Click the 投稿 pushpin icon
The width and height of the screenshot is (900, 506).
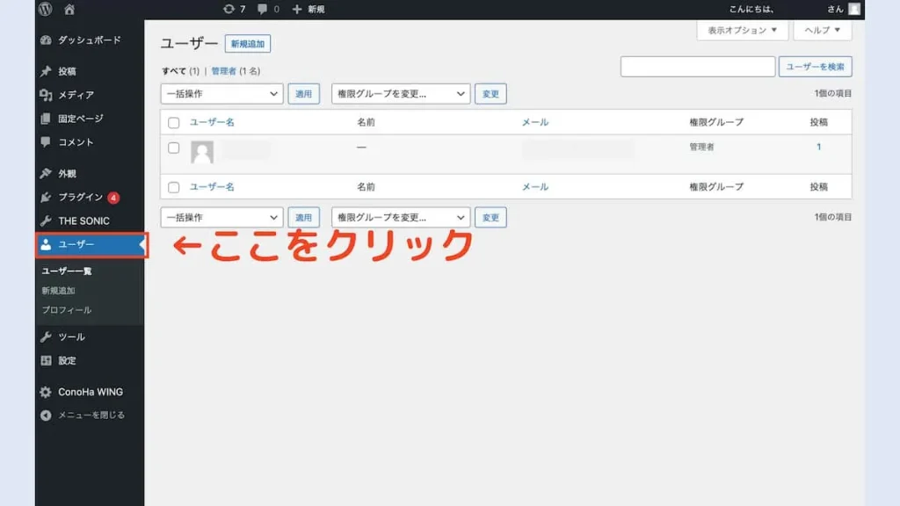46,71
